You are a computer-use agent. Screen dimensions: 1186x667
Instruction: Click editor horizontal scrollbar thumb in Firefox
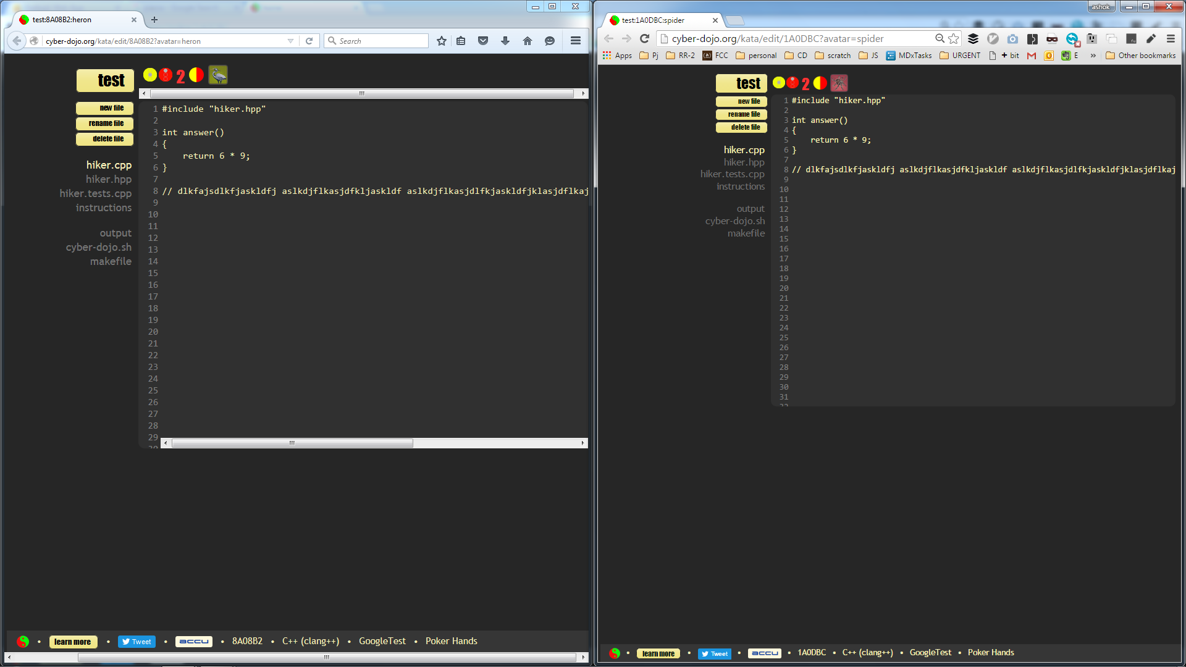tap(292, 443)
